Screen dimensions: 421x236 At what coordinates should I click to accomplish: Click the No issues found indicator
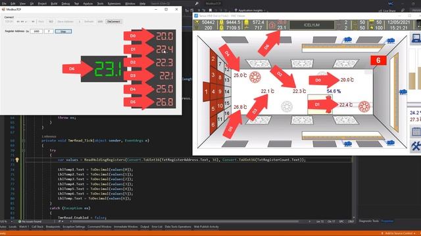(x=30, y=222)
